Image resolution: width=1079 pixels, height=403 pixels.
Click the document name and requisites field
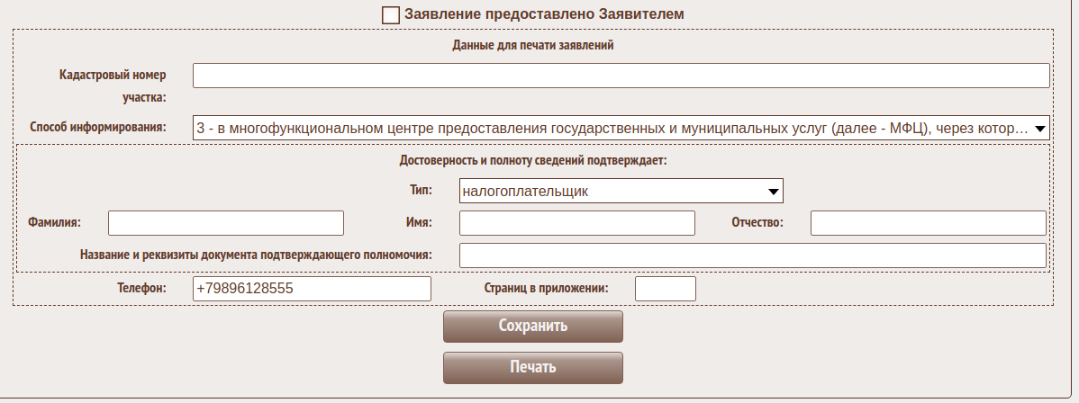[x=753, y=255]
